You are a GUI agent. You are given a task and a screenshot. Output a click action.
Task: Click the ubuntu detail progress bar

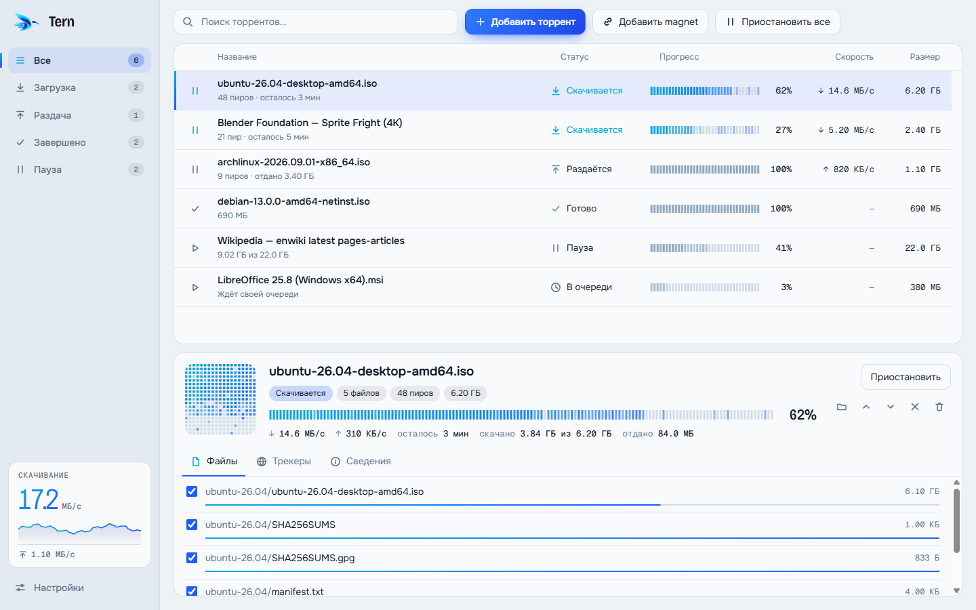[521, 415]
